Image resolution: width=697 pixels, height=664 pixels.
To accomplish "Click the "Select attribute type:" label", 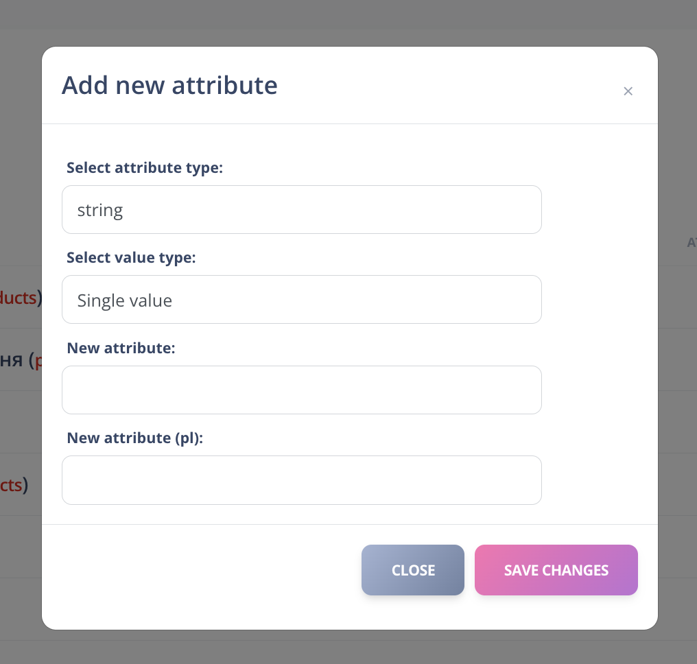I will pyautogui.click(x=145, y=167).
